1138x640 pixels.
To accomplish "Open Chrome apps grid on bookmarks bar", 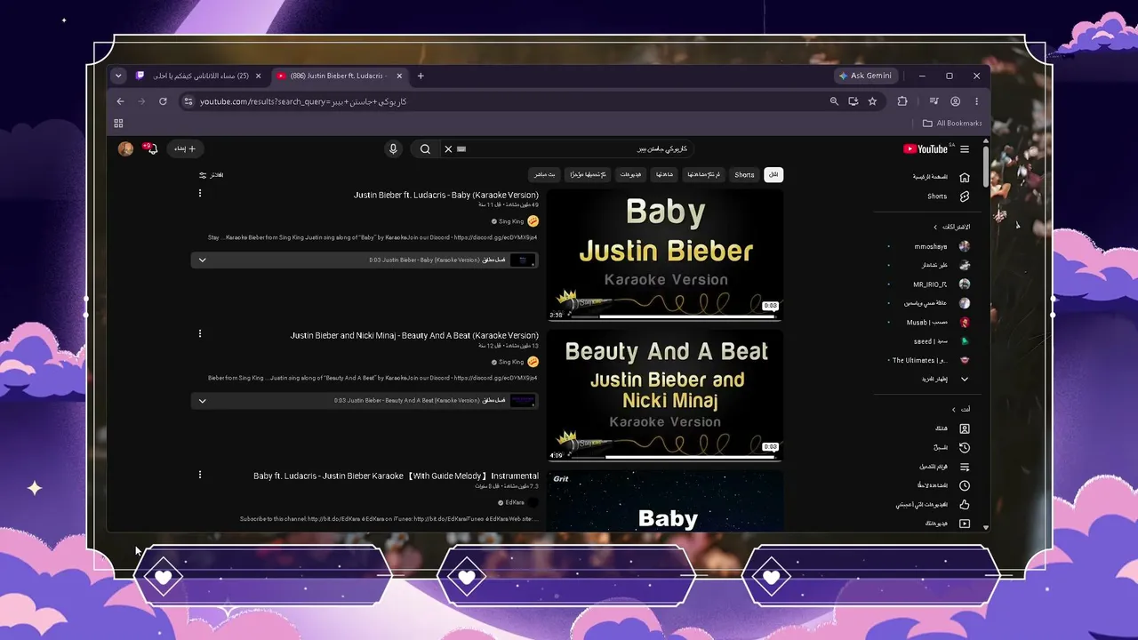I will pos(118,124).
